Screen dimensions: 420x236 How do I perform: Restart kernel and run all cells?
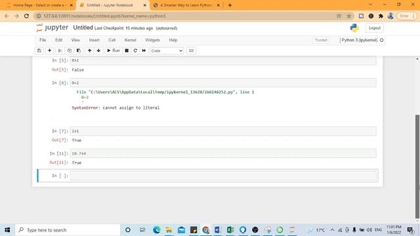[x=144, y=50]
